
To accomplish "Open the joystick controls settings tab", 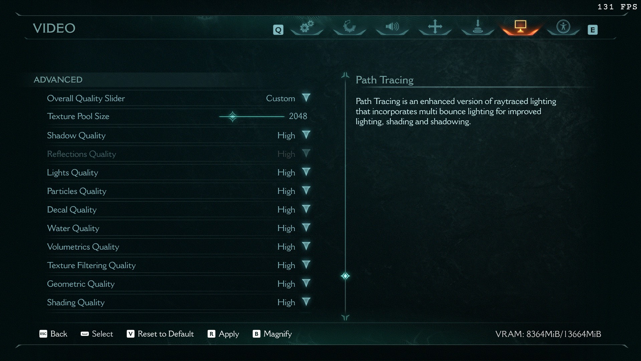I will click(x=478, y=26).
